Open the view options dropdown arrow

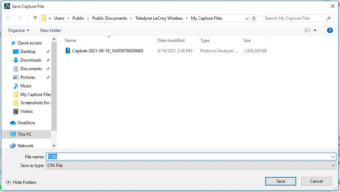click(x=315, y=30)
